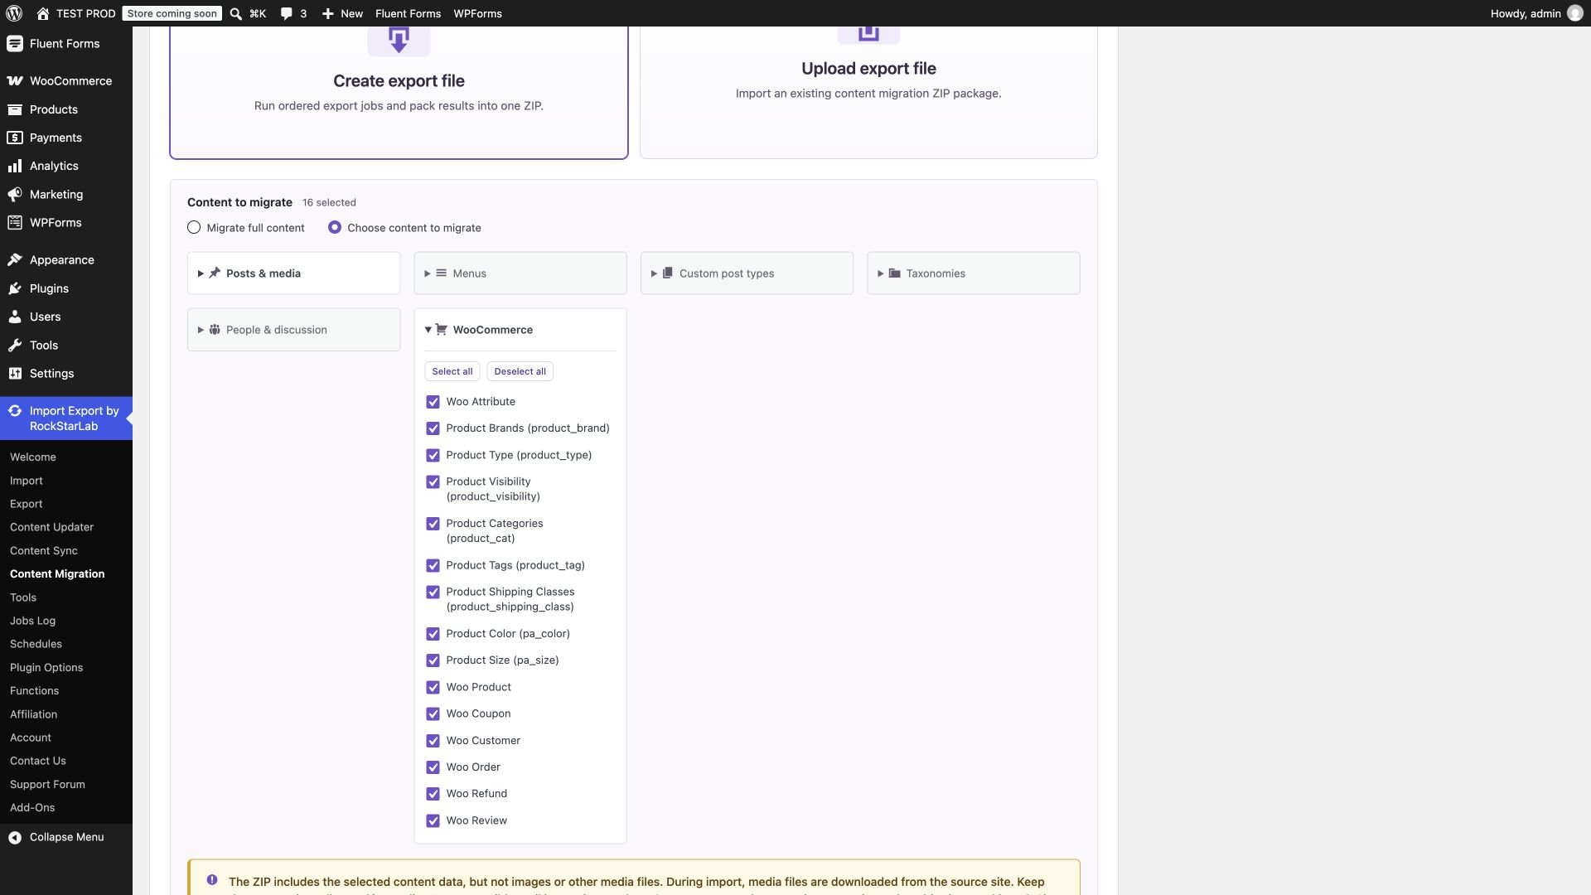
Task: Expand the Menus section
Action: pos(520,273)
